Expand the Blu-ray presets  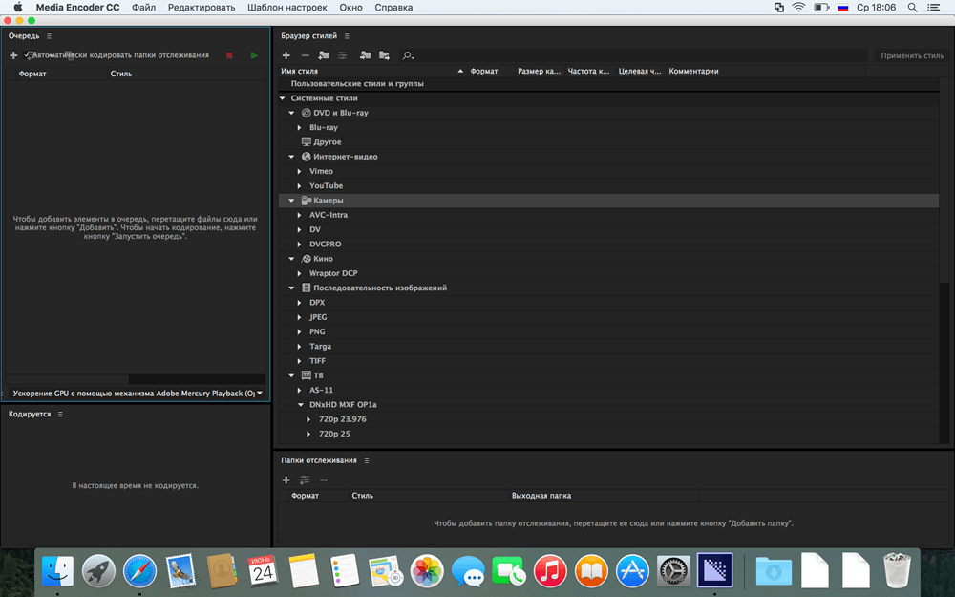(300, 127)
